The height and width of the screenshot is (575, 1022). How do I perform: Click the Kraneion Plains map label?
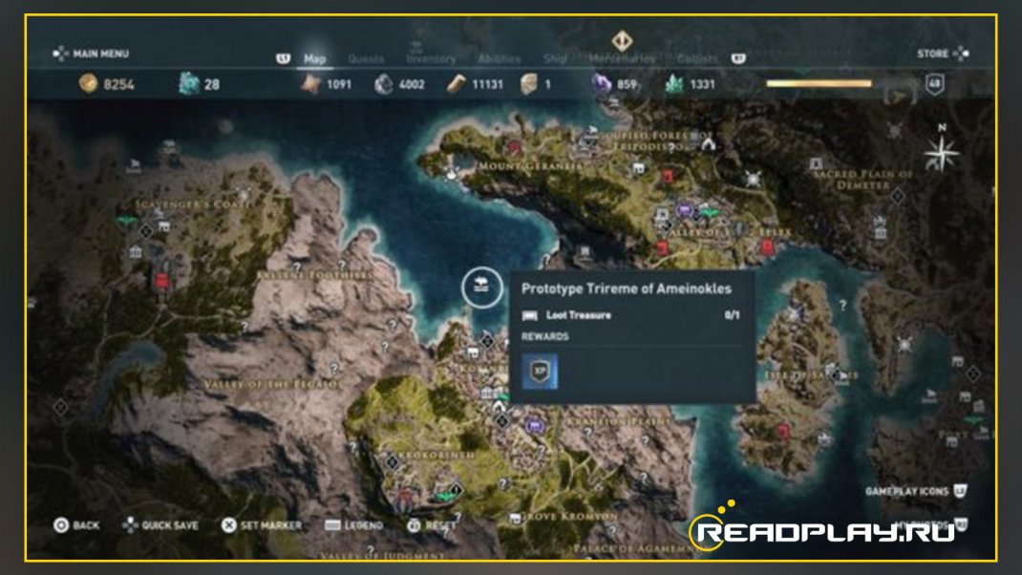pos(619,422)
